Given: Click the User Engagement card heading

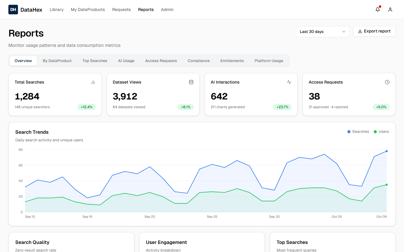Looking at the screenshot, I should [166, 242].
